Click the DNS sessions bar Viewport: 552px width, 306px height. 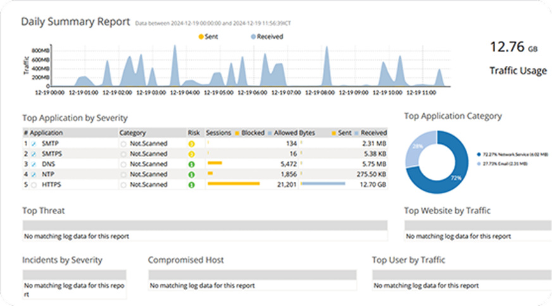(x=215, y=163)
